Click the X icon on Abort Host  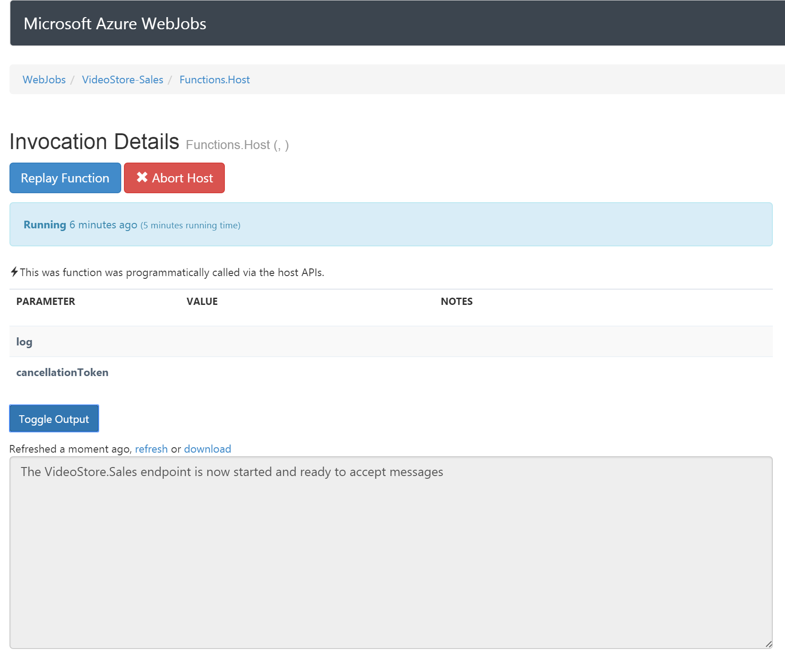tap(142, 177)
